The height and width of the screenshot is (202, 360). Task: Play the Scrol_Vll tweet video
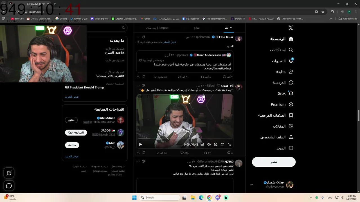point(140,144)
